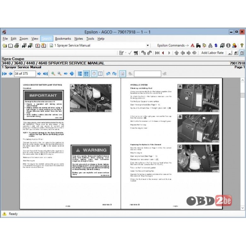The image size is (246, 246).
Task: Fit page width using horizontal arrows icon
Action: (x=66, y=73)
